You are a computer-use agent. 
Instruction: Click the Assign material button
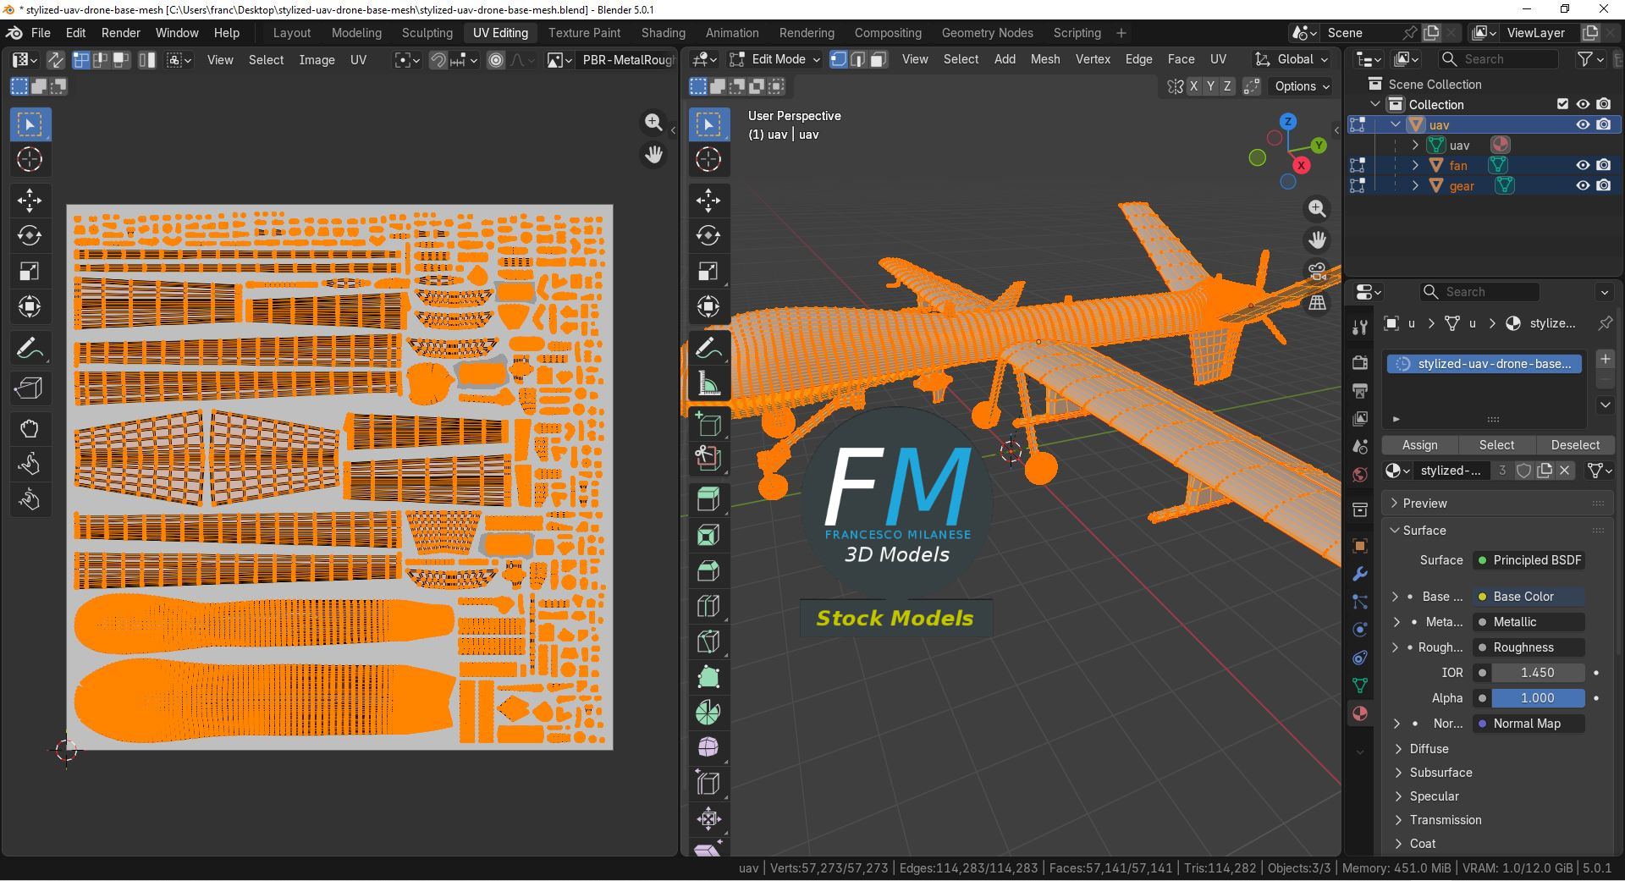tap(1419, 445)
